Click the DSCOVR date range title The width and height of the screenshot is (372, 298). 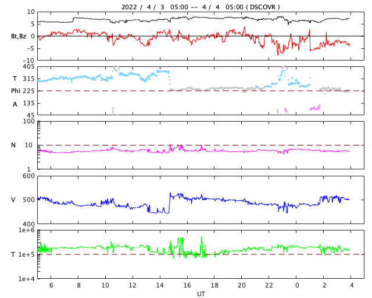pos(201,7)
